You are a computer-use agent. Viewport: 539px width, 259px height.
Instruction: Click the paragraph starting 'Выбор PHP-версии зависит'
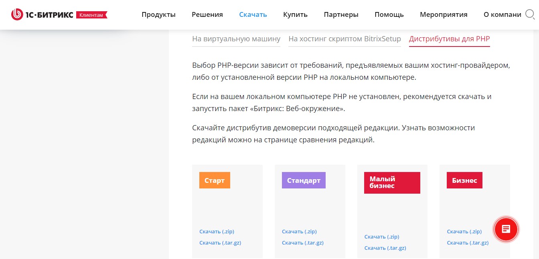pos(351,71)
